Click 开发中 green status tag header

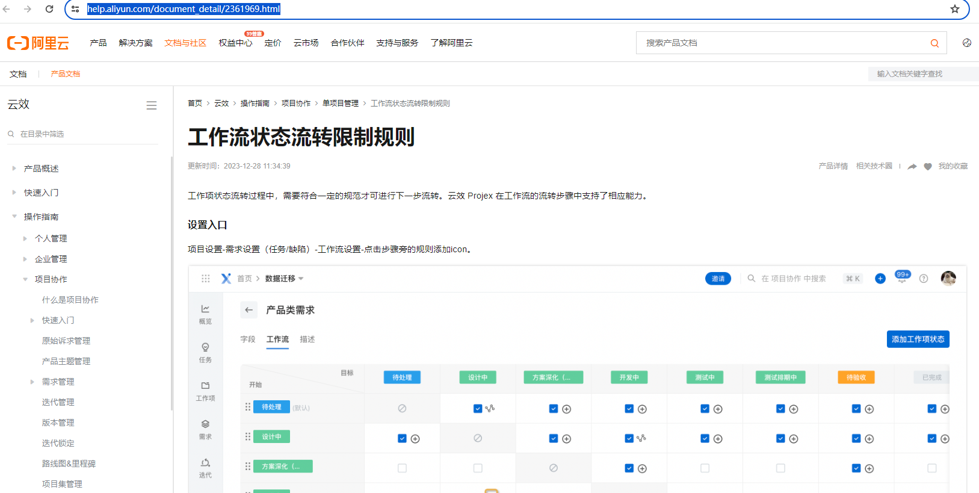point(629,377)
